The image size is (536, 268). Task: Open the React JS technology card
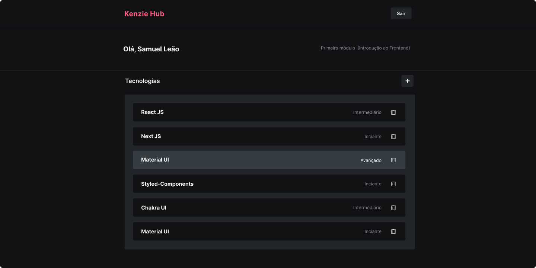pyautogui.click(x=269, y=112)
